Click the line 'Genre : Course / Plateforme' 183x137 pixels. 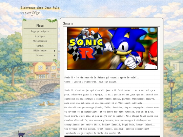tap(91, 82)
